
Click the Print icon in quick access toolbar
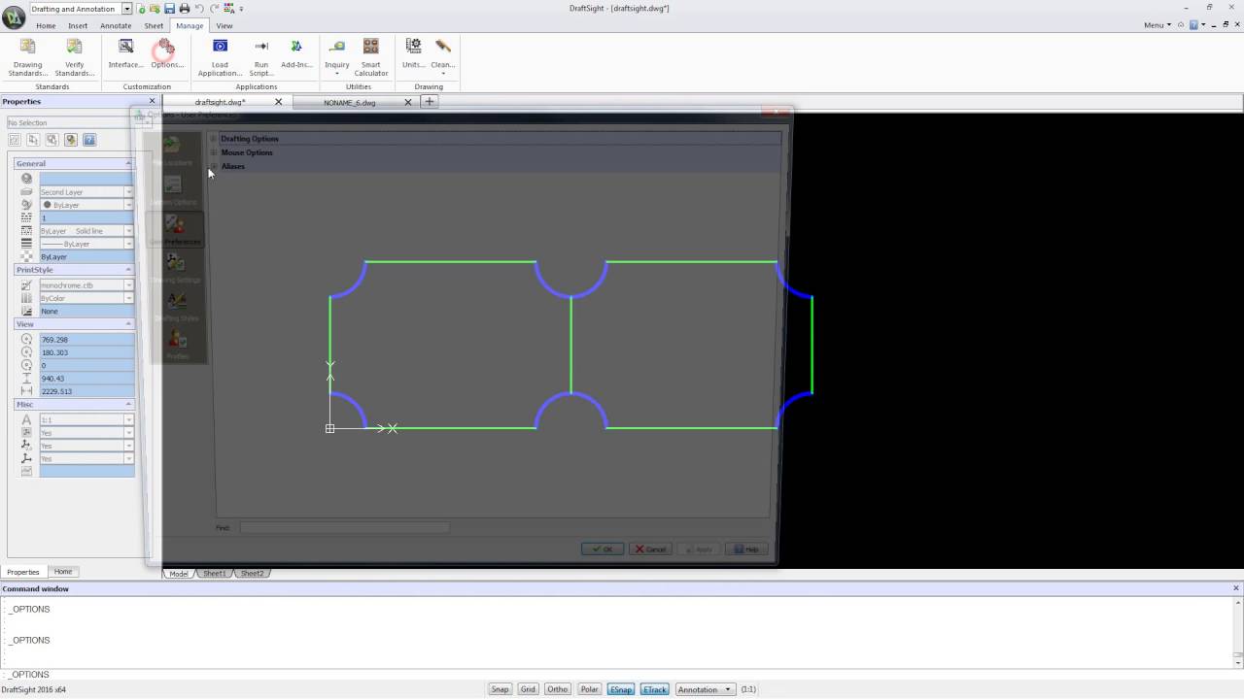tap(184, 9)
